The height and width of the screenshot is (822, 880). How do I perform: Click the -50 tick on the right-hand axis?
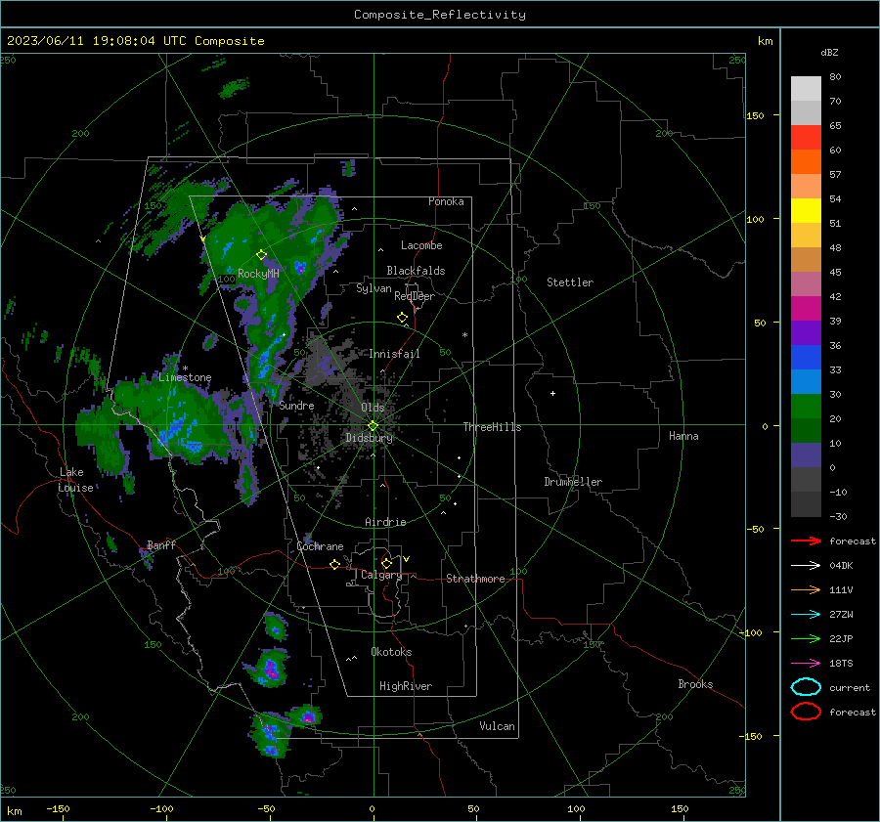pyautogui.click(x=755, y=529)
